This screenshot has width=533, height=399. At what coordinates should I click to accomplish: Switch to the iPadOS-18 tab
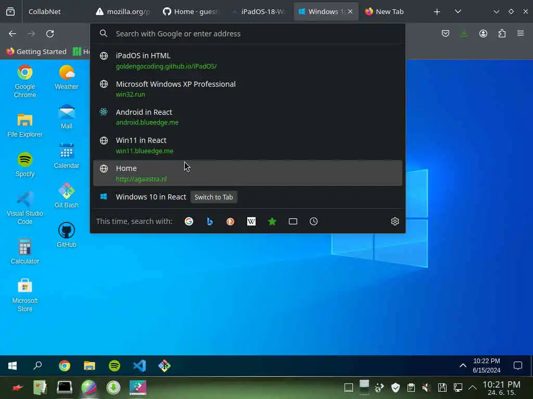[258, 11]
